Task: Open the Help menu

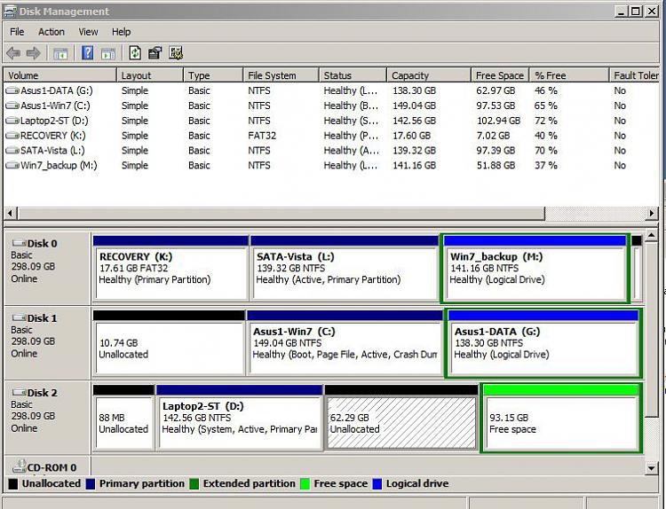Action: [121, 32]
